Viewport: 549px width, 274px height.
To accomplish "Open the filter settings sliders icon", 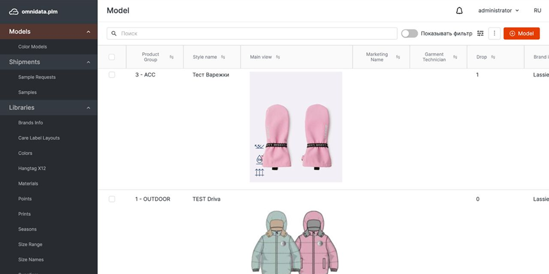I will click(x=480, y=33).
